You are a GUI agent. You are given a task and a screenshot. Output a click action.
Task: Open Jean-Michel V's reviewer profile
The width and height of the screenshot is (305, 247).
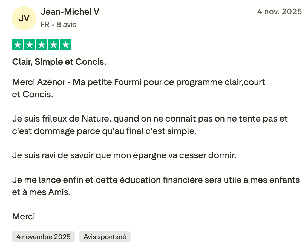pos(70,12)
